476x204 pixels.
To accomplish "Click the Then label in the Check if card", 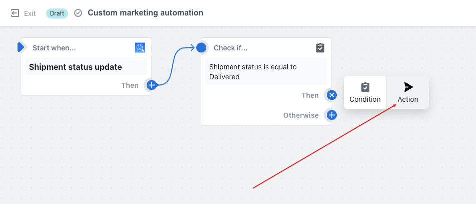I will pos(310,95).
